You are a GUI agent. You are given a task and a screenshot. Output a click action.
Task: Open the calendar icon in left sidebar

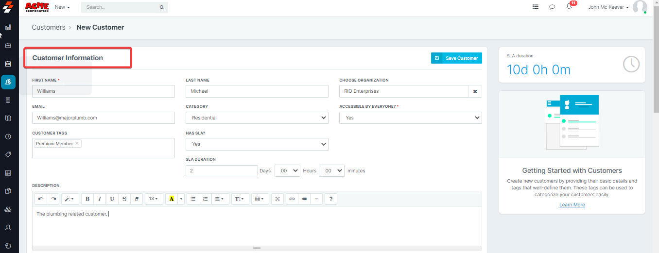tap(8, 64)
